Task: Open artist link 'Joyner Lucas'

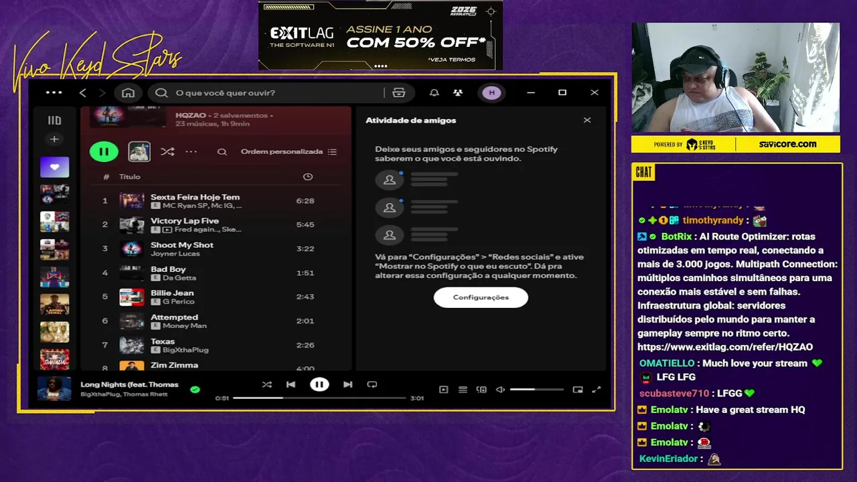Action: (x=175, y=254)
